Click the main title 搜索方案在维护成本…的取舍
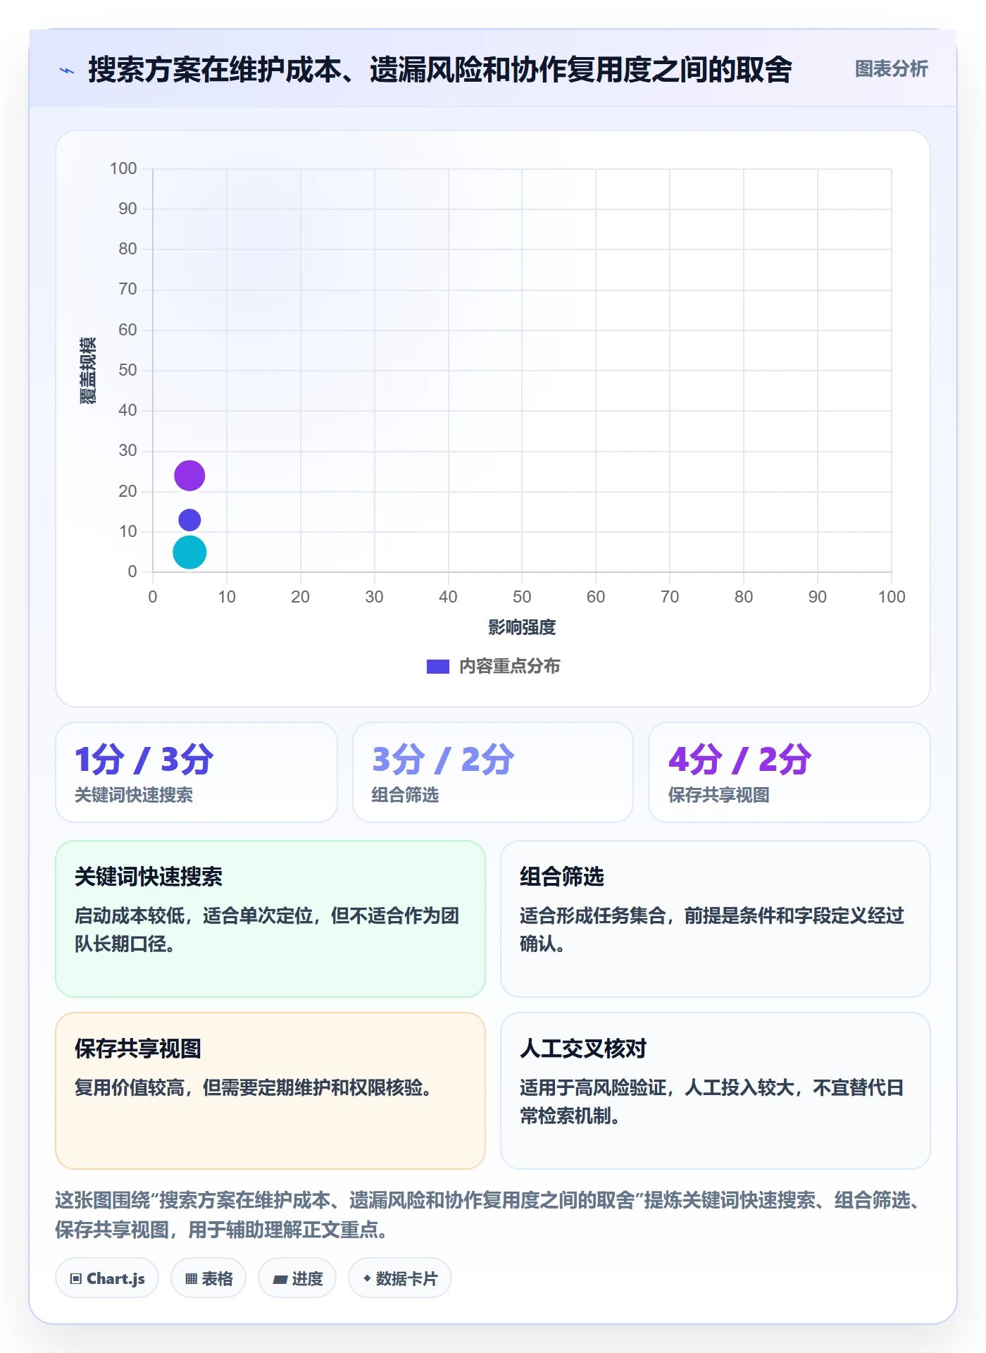This screenshot has width=986, height=1353. tap(440, 70)
